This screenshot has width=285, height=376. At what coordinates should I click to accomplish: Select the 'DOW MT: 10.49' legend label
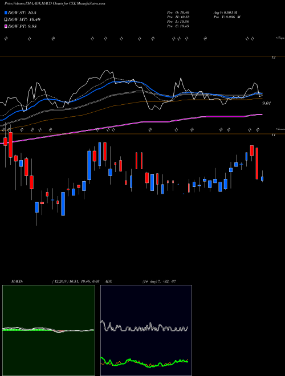click(x=24, y=20)
